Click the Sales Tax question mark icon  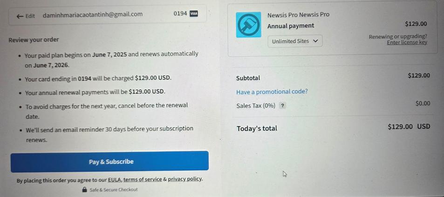point(282,106)
